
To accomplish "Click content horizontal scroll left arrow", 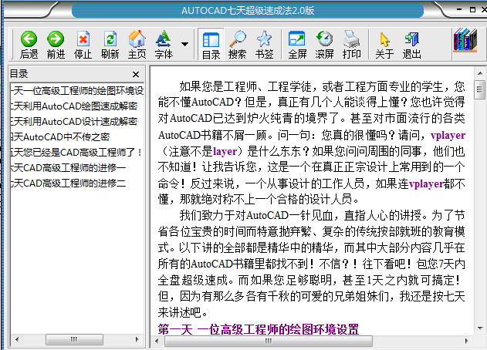I will click(x=157, y=341).
